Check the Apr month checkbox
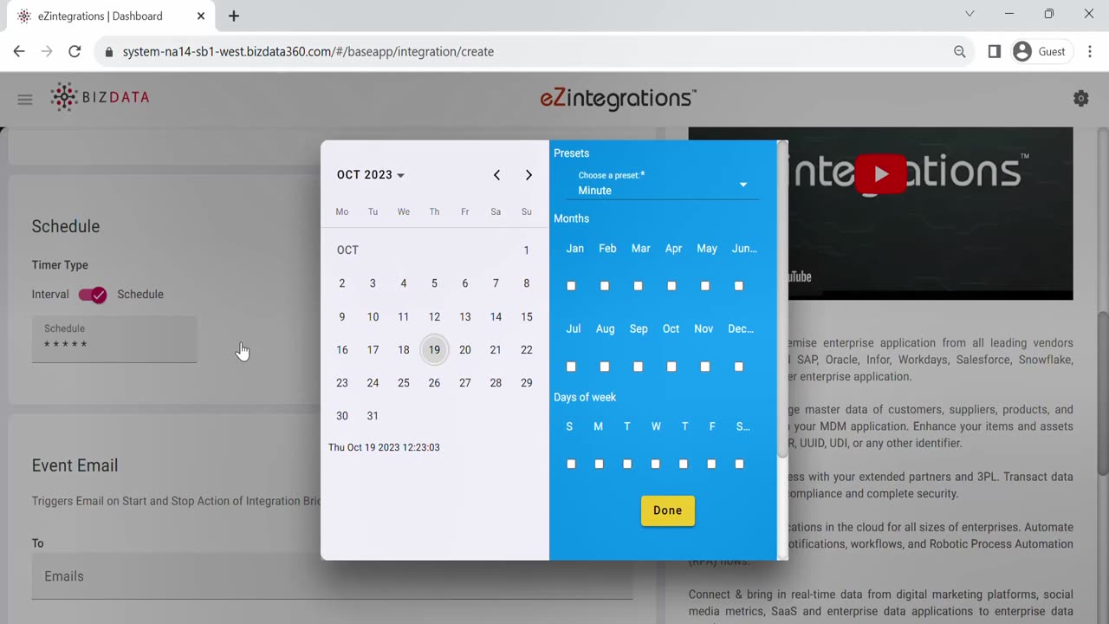The image size is (1109, 624). pos(671,286)
